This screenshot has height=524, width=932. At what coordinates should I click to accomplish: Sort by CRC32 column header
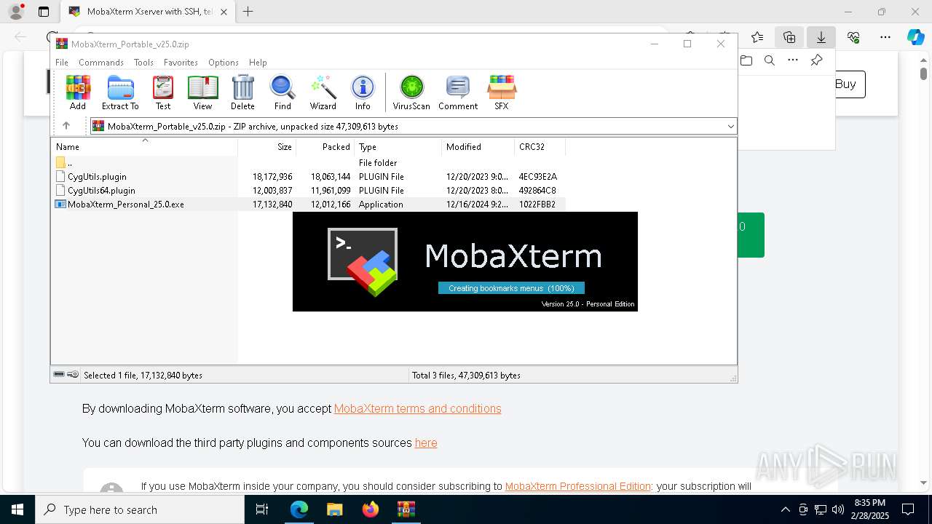540,146
